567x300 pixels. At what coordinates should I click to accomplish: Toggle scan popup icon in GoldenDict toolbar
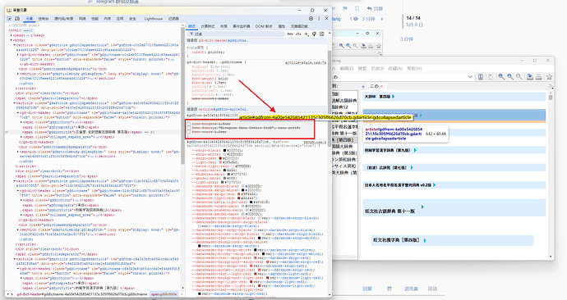tap(481, 77)
